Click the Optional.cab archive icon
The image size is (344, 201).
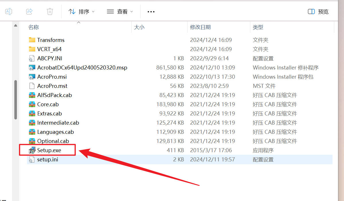coord(32,141)
